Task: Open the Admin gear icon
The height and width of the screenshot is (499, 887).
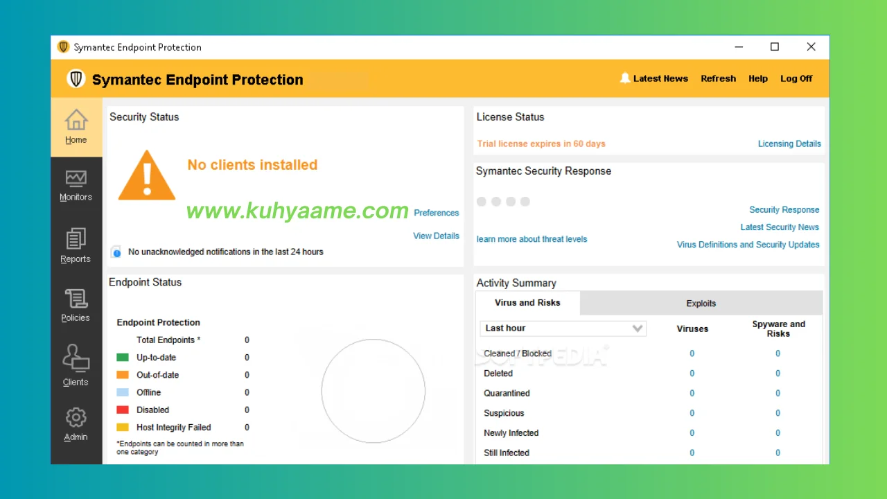Action: tap(76, 417)
